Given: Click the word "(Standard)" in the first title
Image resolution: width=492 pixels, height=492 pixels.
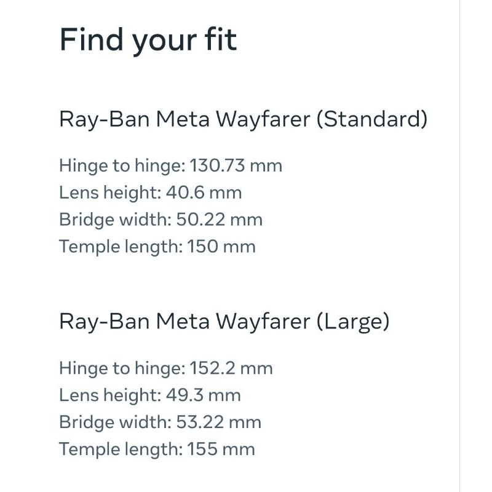Looking at the screenshot, I should click(371, 119).
